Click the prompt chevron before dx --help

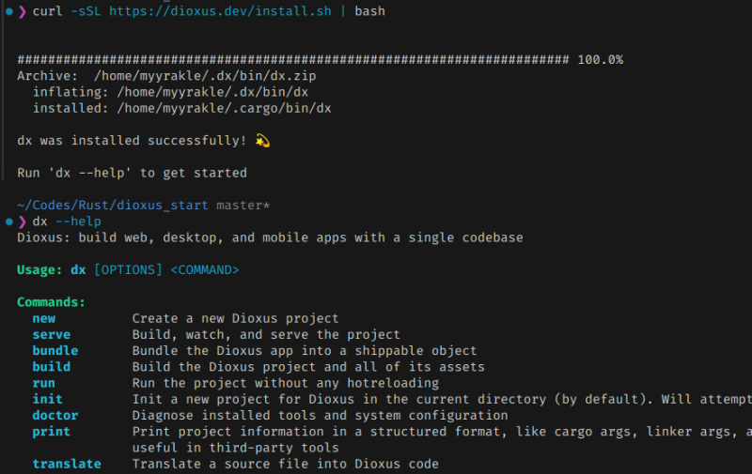(22, 222)
